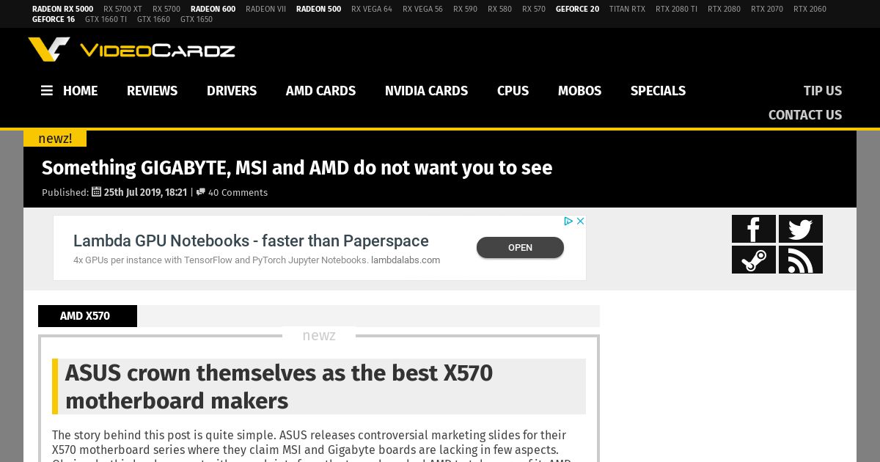
Task: Click the VideoCardz logo
Action: [132, 50]
